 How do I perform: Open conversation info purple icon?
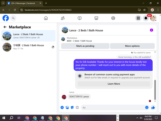click(x=151, y=30)
